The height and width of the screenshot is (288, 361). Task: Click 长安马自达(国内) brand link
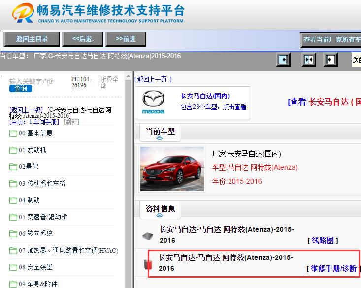click(205, 96)
